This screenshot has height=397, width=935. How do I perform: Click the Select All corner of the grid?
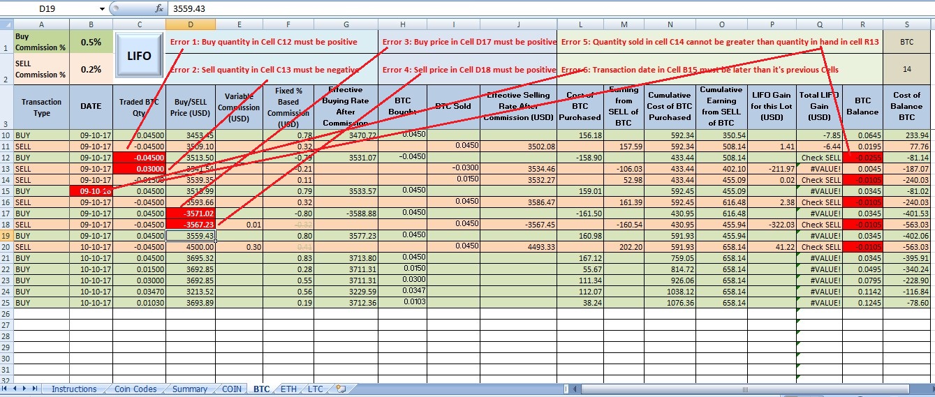click(6, 24)
